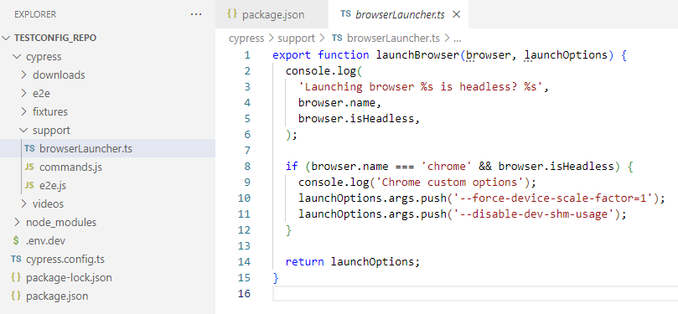Click the support breadcrumb segment

[x=296, y=39]
